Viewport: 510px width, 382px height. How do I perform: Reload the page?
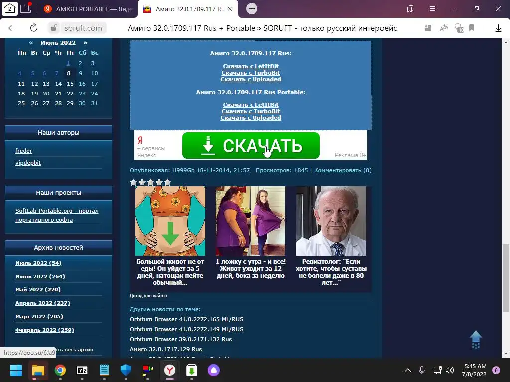pyautogui.click(x=34, y=28)
